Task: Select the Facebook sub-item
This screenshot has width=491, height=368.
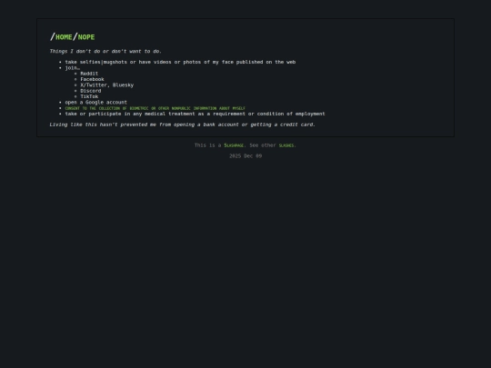Action: click(92, 79)
